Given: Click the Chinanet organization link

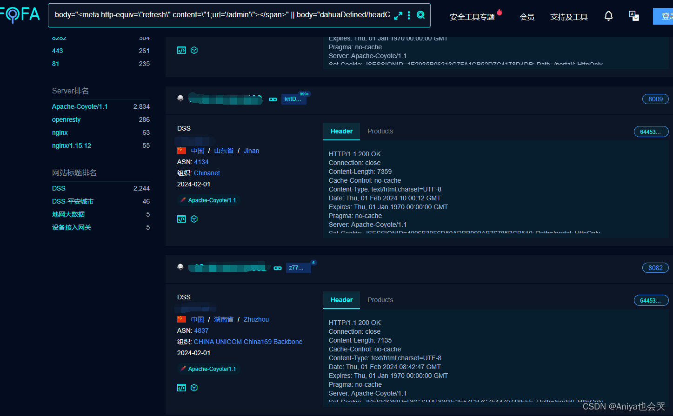Looking at the screenshot, I should click(207, 173).
